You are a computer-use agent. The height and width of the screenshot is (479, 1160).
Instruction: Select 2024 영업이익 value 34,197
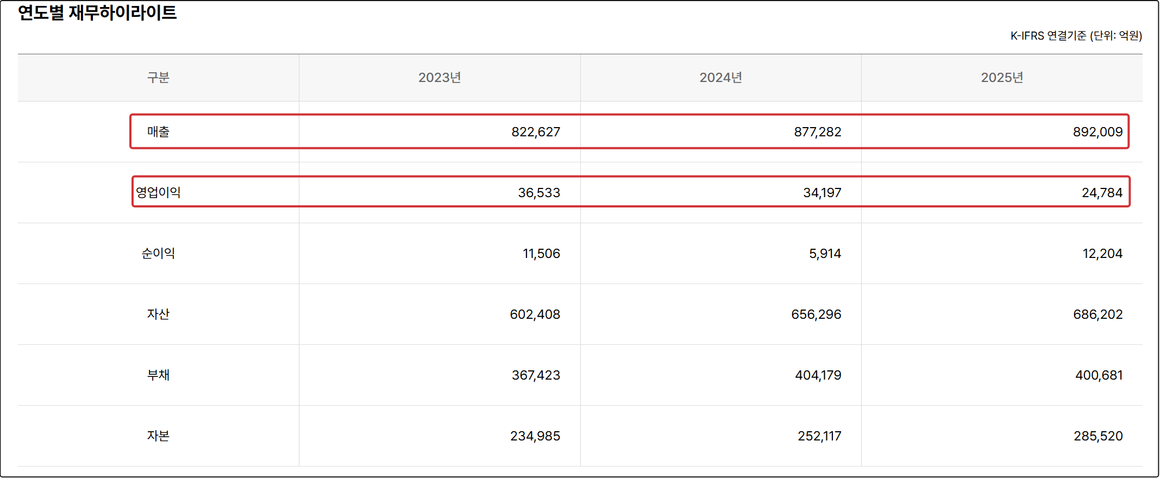point(822,193)
